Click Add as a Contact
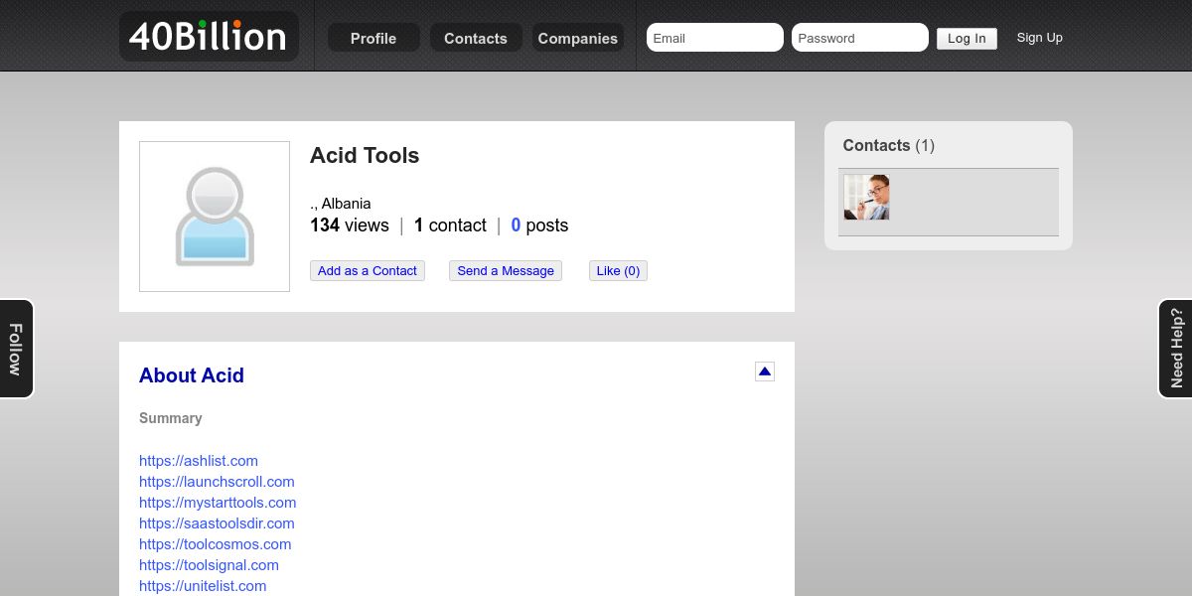The width and height of the screenshot is (1192, 596). tap(368, 271)
